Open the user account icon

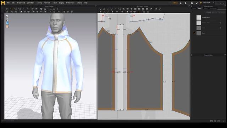tap(186, 3)
